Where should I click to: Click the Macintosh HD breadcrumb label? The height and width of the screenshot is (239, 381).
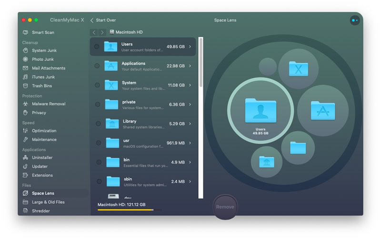click(129, 32)
